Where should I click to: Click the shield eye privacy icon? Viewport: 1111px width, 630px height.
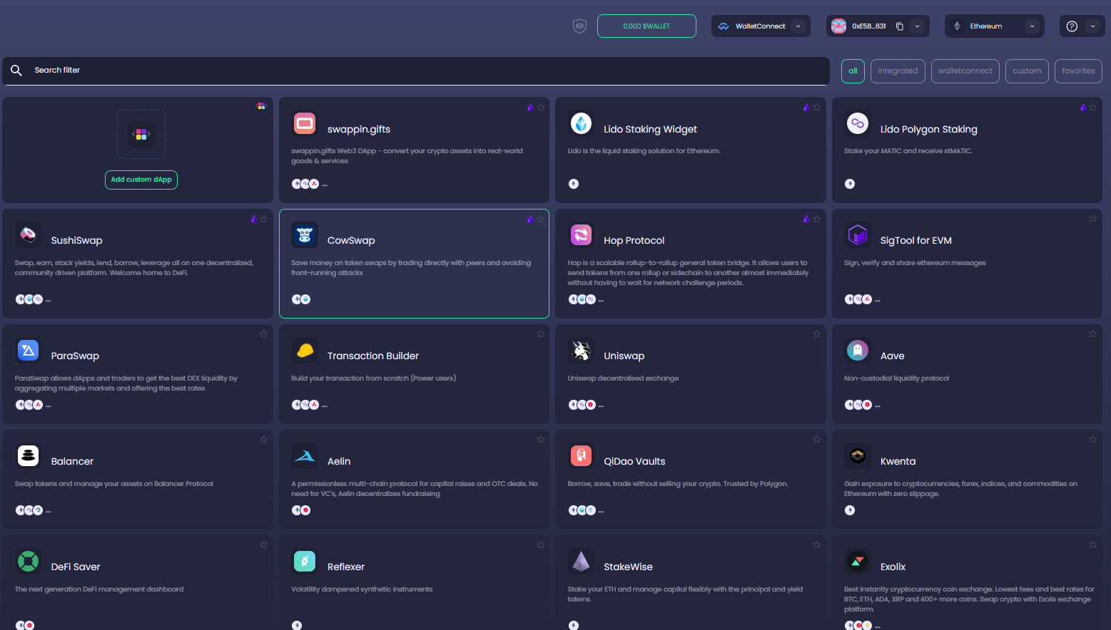(x=579, y=26)
